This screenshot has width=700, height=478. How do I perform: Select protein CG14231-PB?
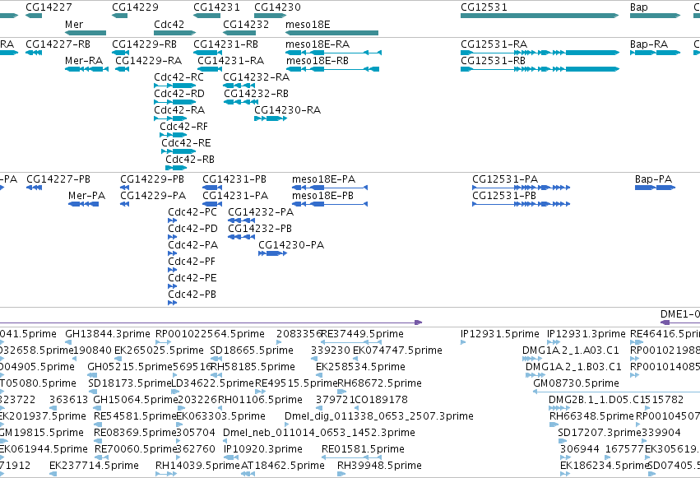click(212, 188)
